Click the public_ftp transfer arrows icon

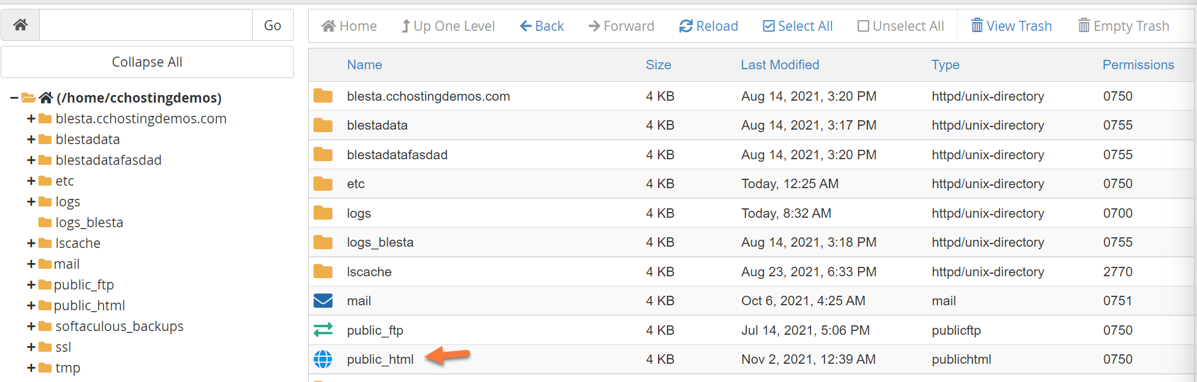coord(323,330)
